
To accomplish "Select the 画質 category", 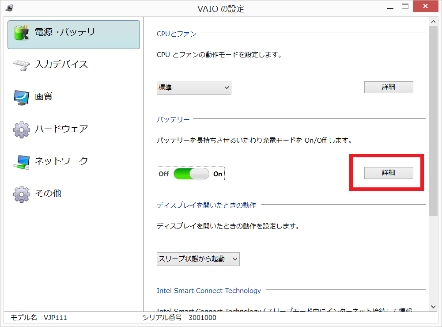I will point(74,97).
